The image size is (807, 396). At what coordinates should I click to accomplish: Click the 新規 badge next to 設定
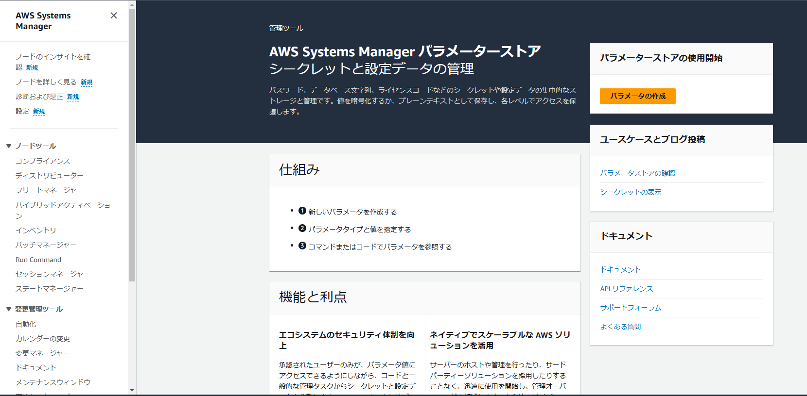pyautogui.click(x=39, y=112)
